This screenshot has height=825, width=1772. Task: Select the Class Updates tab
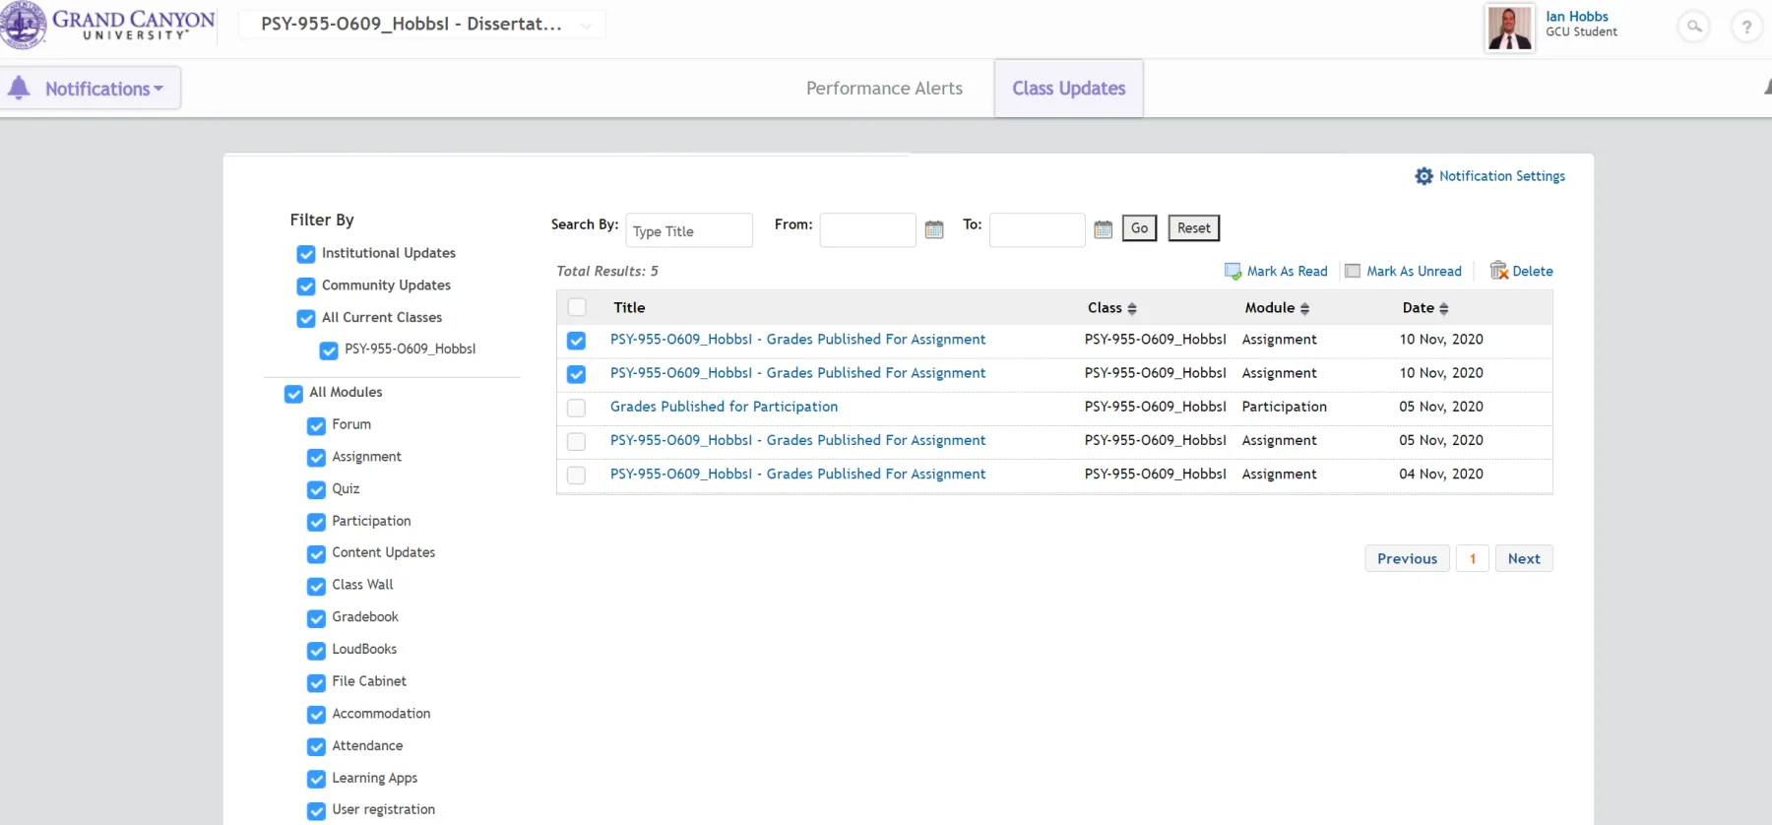click(1068, 89)
